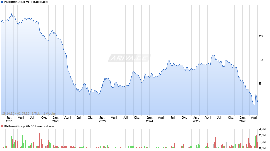This screenshot has width=270, height=151.
Task: Click the last 'April' label on the time axis
Action: point(254,117)
